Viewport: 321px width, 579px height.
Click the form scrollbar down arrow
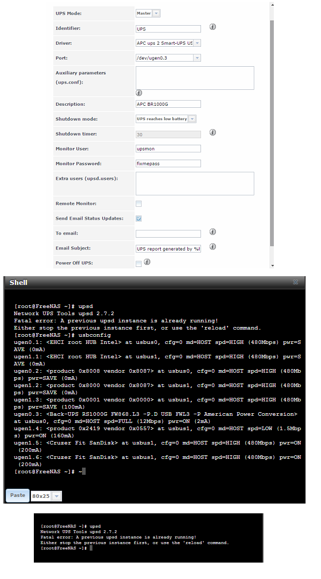272,265
